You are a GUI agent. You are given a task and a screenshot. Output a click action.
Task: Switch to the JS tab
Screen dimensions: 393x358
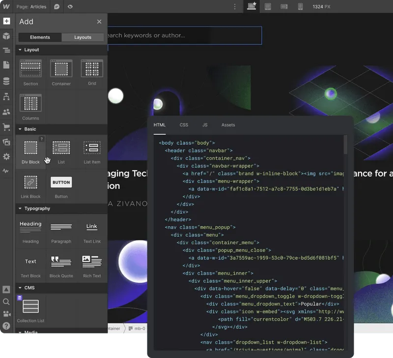205,125
